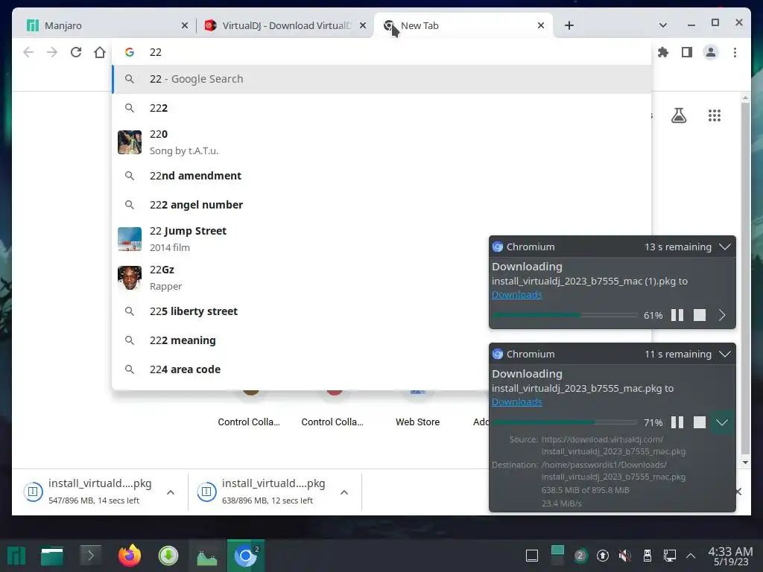Pause the 71% download notification
The image size is (763, 572).
(677, 422)
